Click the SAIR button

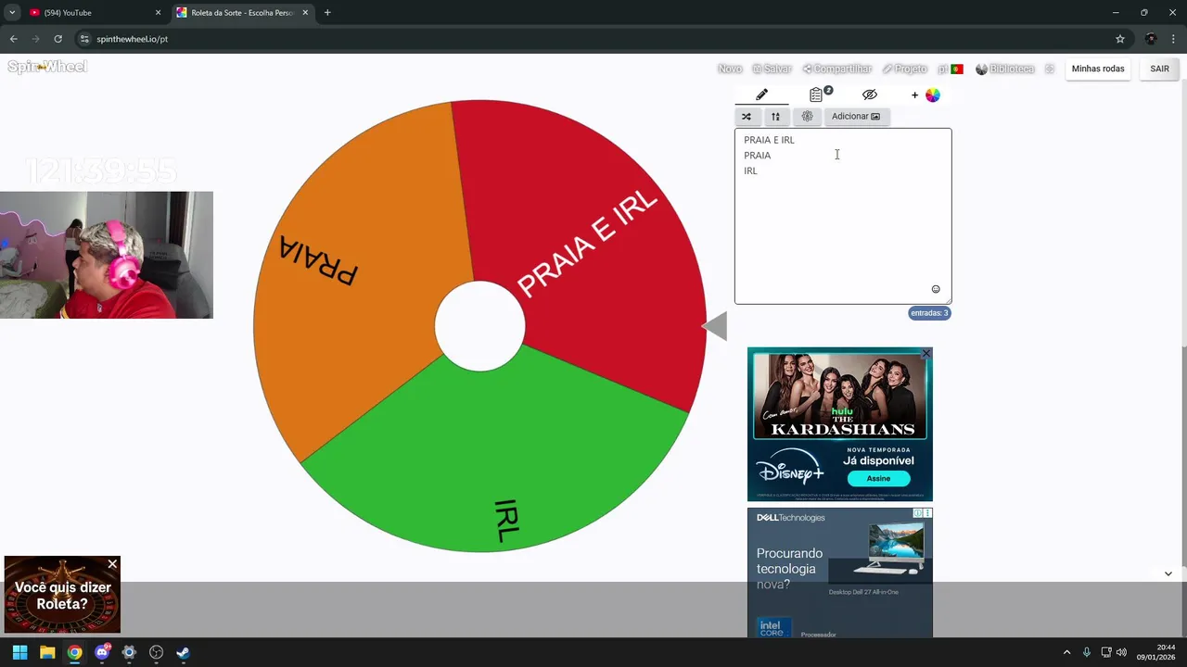1159,69
